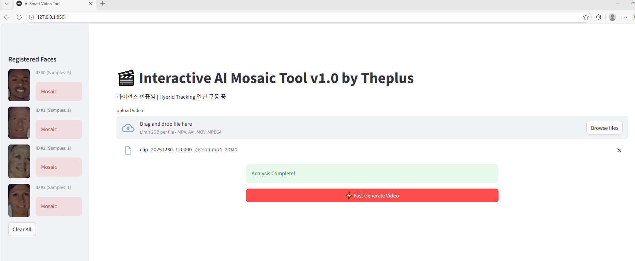Toggle Mosaic for face ID #1

pyautogui.click(x=59, y=129)
